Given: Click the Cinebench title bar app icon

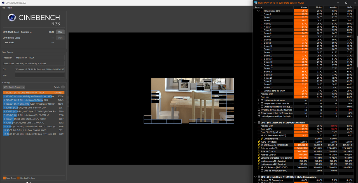Looking at the screenshot, I should tap(3, 2).
